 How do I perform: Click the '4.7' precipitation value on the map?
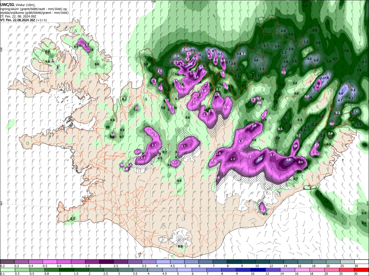pyautogui.click(x=340, y=100)
